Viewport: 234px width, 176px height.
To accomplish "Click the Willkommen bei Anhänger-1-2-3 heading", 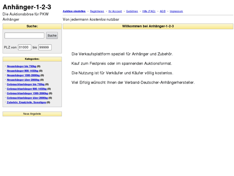I will click(x=148, y=26).
